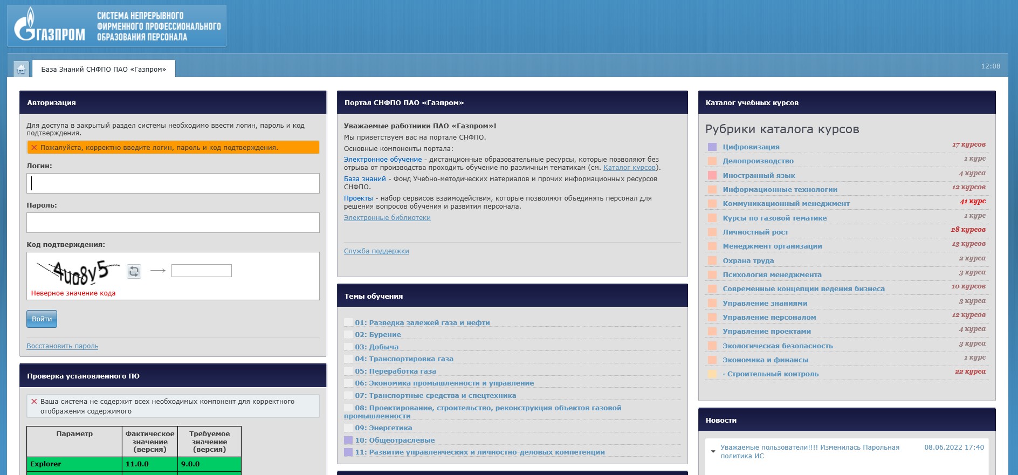
Task: Click purple swatch beside topic 11
Action: [x=348, y=452]
